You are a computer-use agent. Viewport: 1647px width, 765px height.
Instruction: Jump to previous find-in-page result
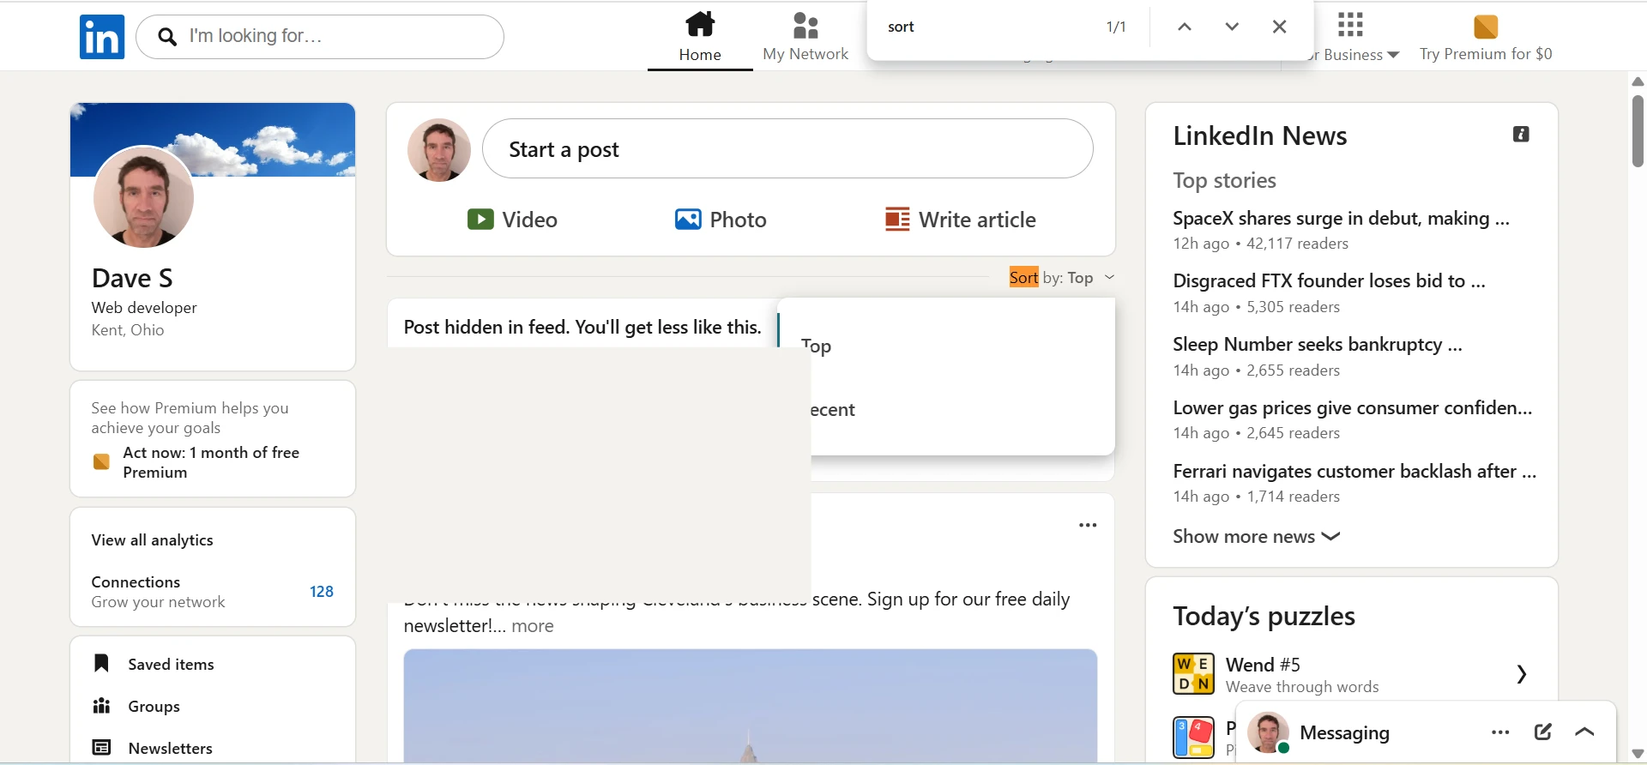pyautogui.click(x=1185, y=27)
